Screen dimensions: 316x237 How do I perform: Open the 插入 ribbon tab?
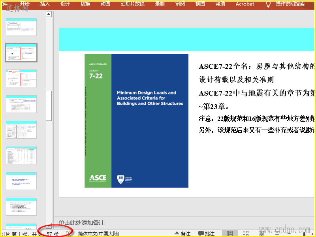point(45,4)
